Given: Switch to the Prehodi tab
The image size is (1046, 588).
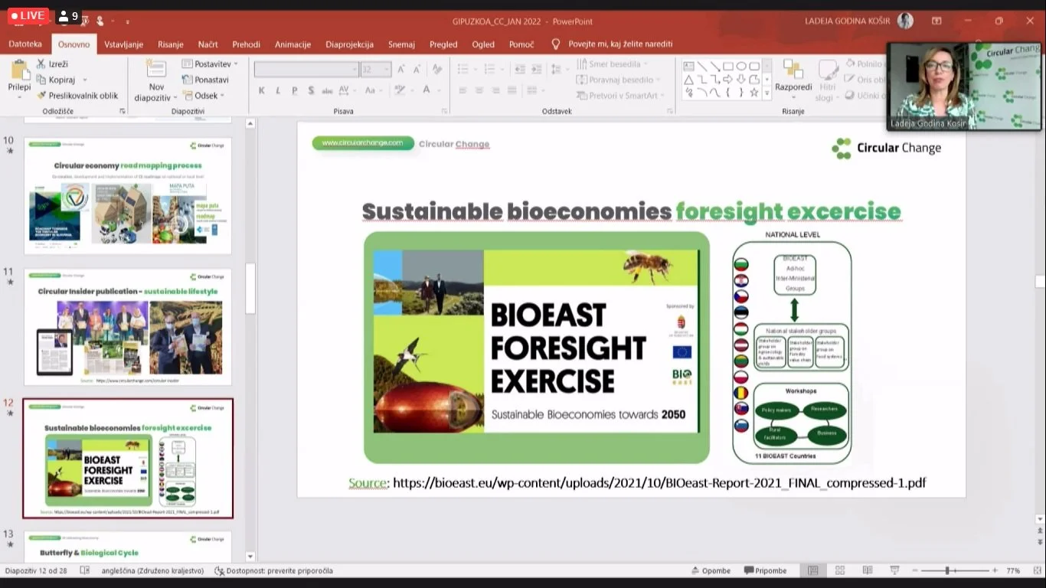Looking at the screenshot, I should [x=247, y=44].
